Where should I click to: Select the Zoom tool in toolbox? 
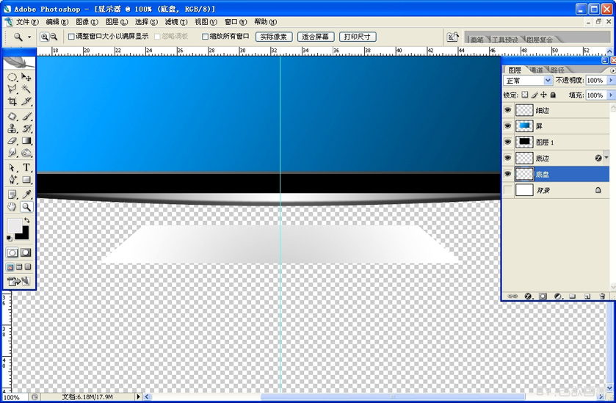pos(26,206)
